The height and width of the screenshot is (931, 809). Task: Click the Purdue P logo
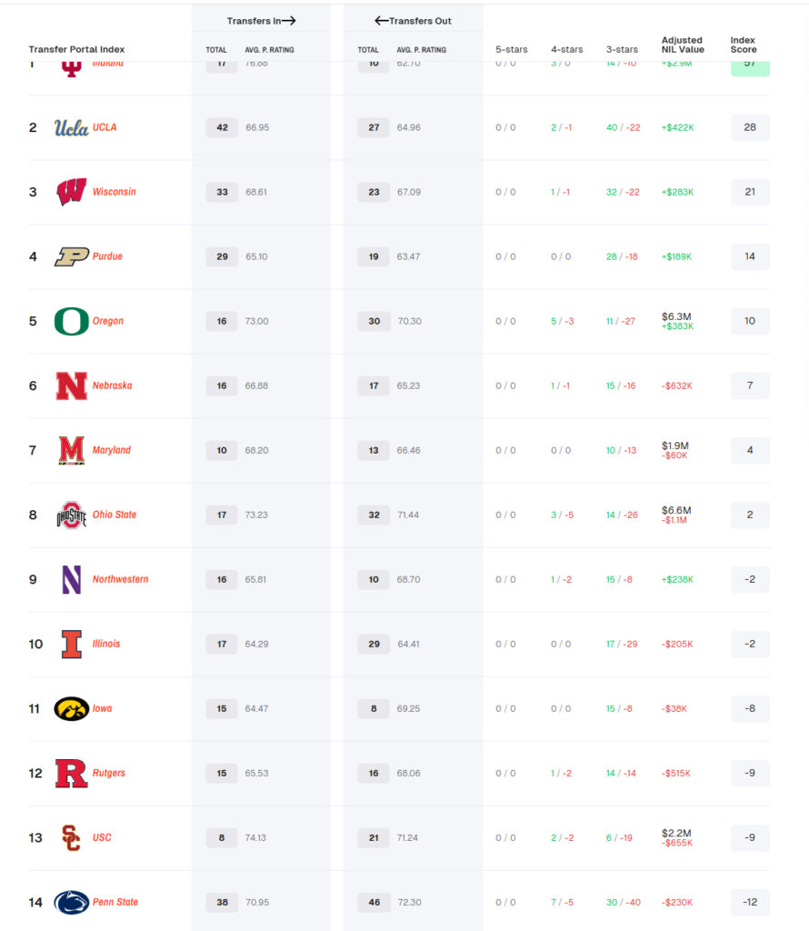tap(71, 256)
